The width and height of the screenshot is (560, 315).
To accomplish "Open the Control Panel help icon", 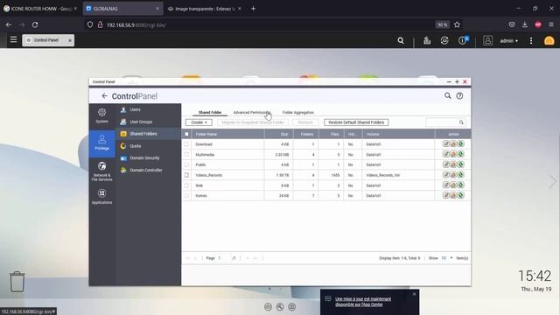I will (459, 95).
